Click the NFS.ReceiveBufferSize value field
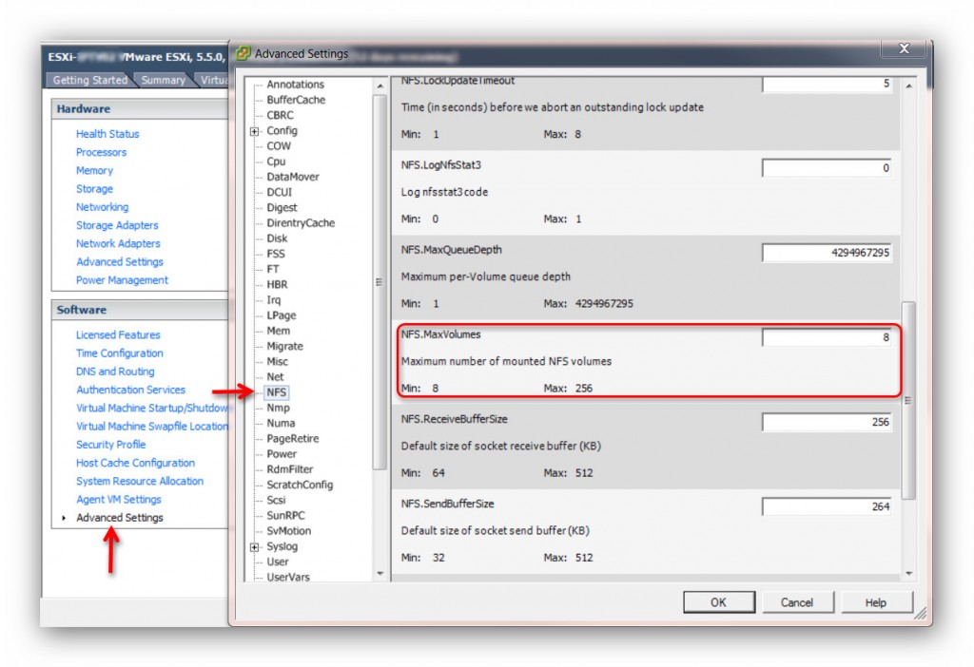Screen dimensions: 974x667 tap(827, 422)
